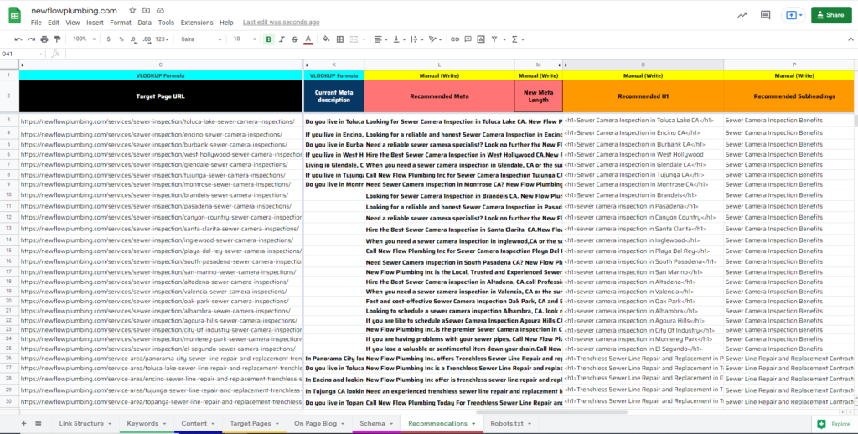This screenshot has width=858, height=434.
Task: Open the all sheets list
Action: (39, 424)
